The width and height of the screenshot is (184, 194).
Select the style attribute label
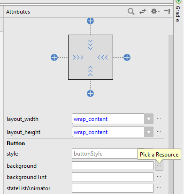[12, 154]
